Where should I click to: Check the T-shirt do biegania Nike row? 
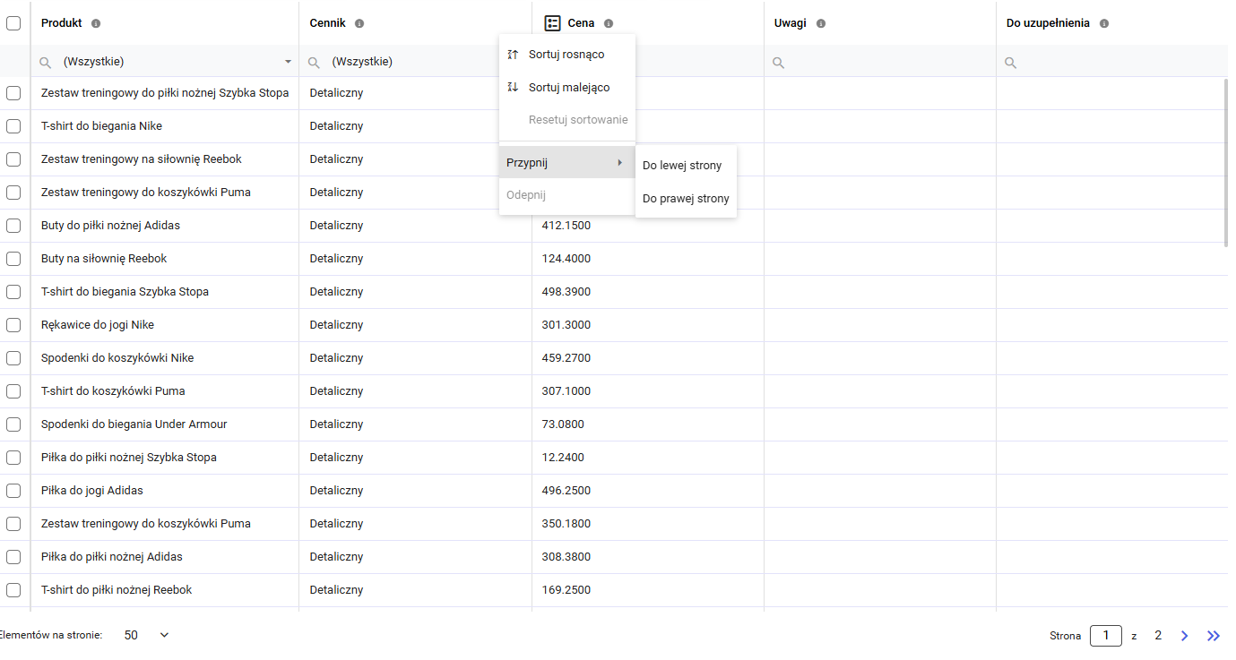pos(13,126)
